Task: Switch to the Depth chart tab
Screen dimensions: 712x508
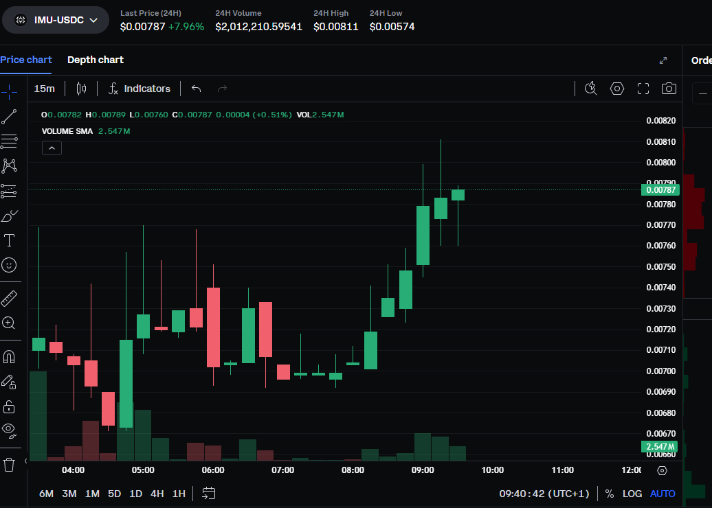Action: click(96, 60)
